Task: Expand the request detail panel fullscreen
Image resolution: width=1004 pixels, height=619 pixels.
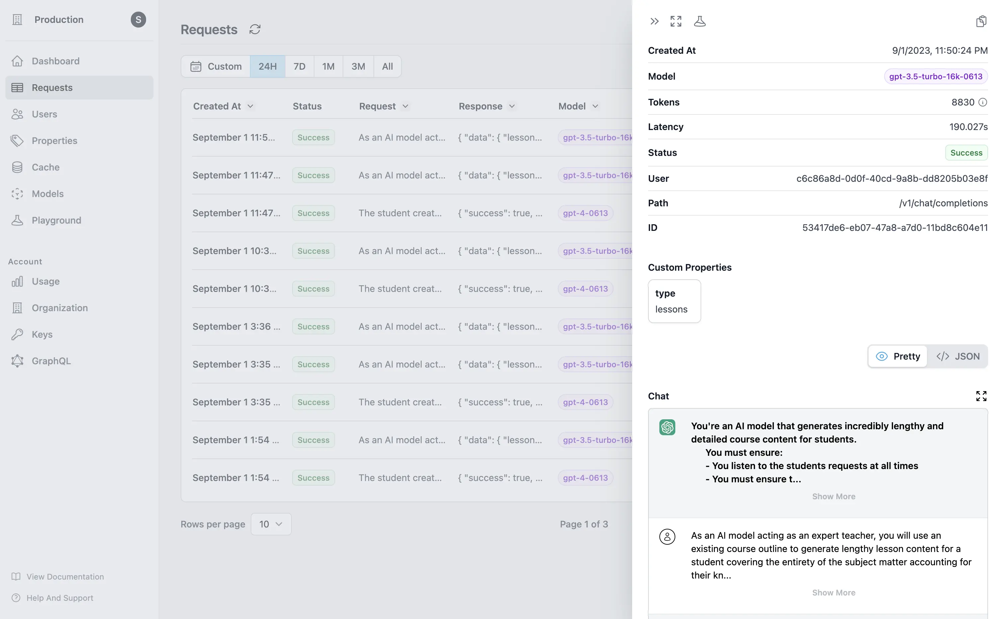Action: tap(676, 21)
